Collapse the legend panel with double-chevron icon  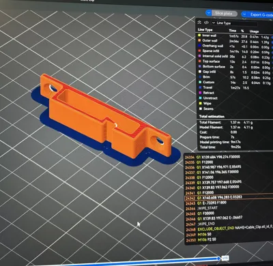(x=199, y=23)
